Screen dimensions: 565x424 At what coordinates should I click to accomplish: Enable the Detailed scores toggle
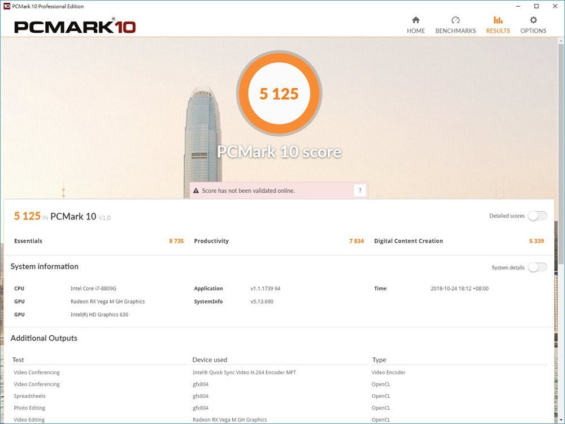coord(537,216)
